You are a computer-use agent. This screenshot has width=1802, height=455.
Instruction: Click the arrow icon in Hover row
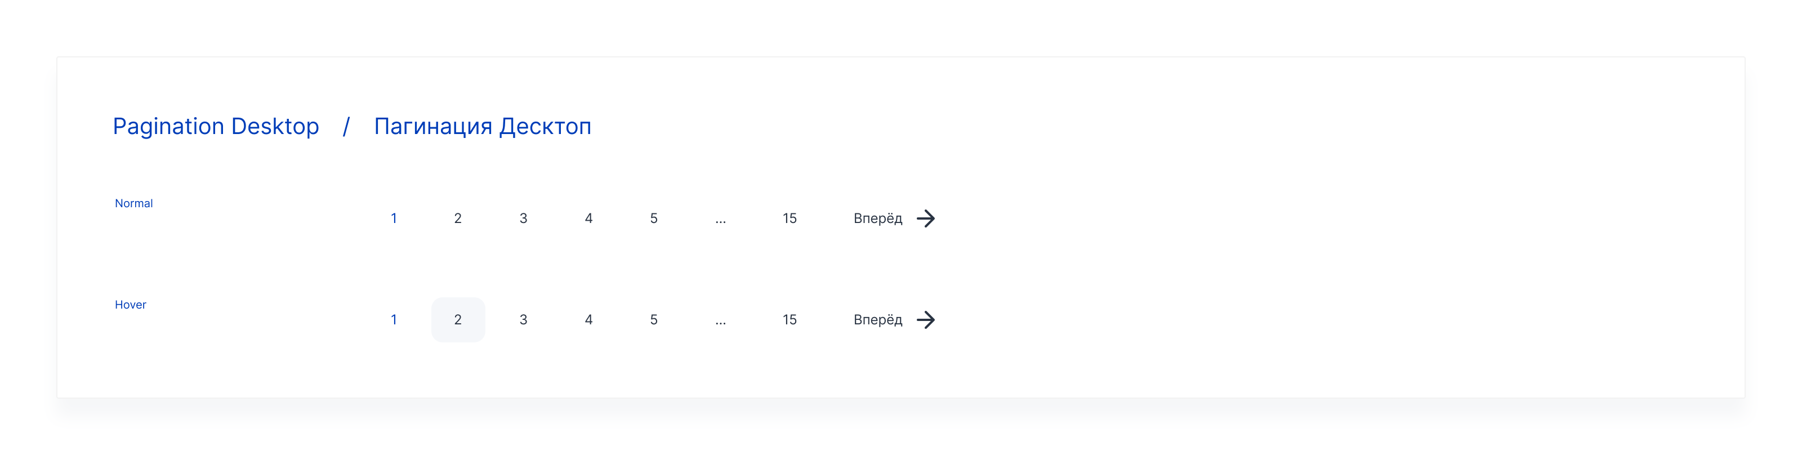point(925,320)
